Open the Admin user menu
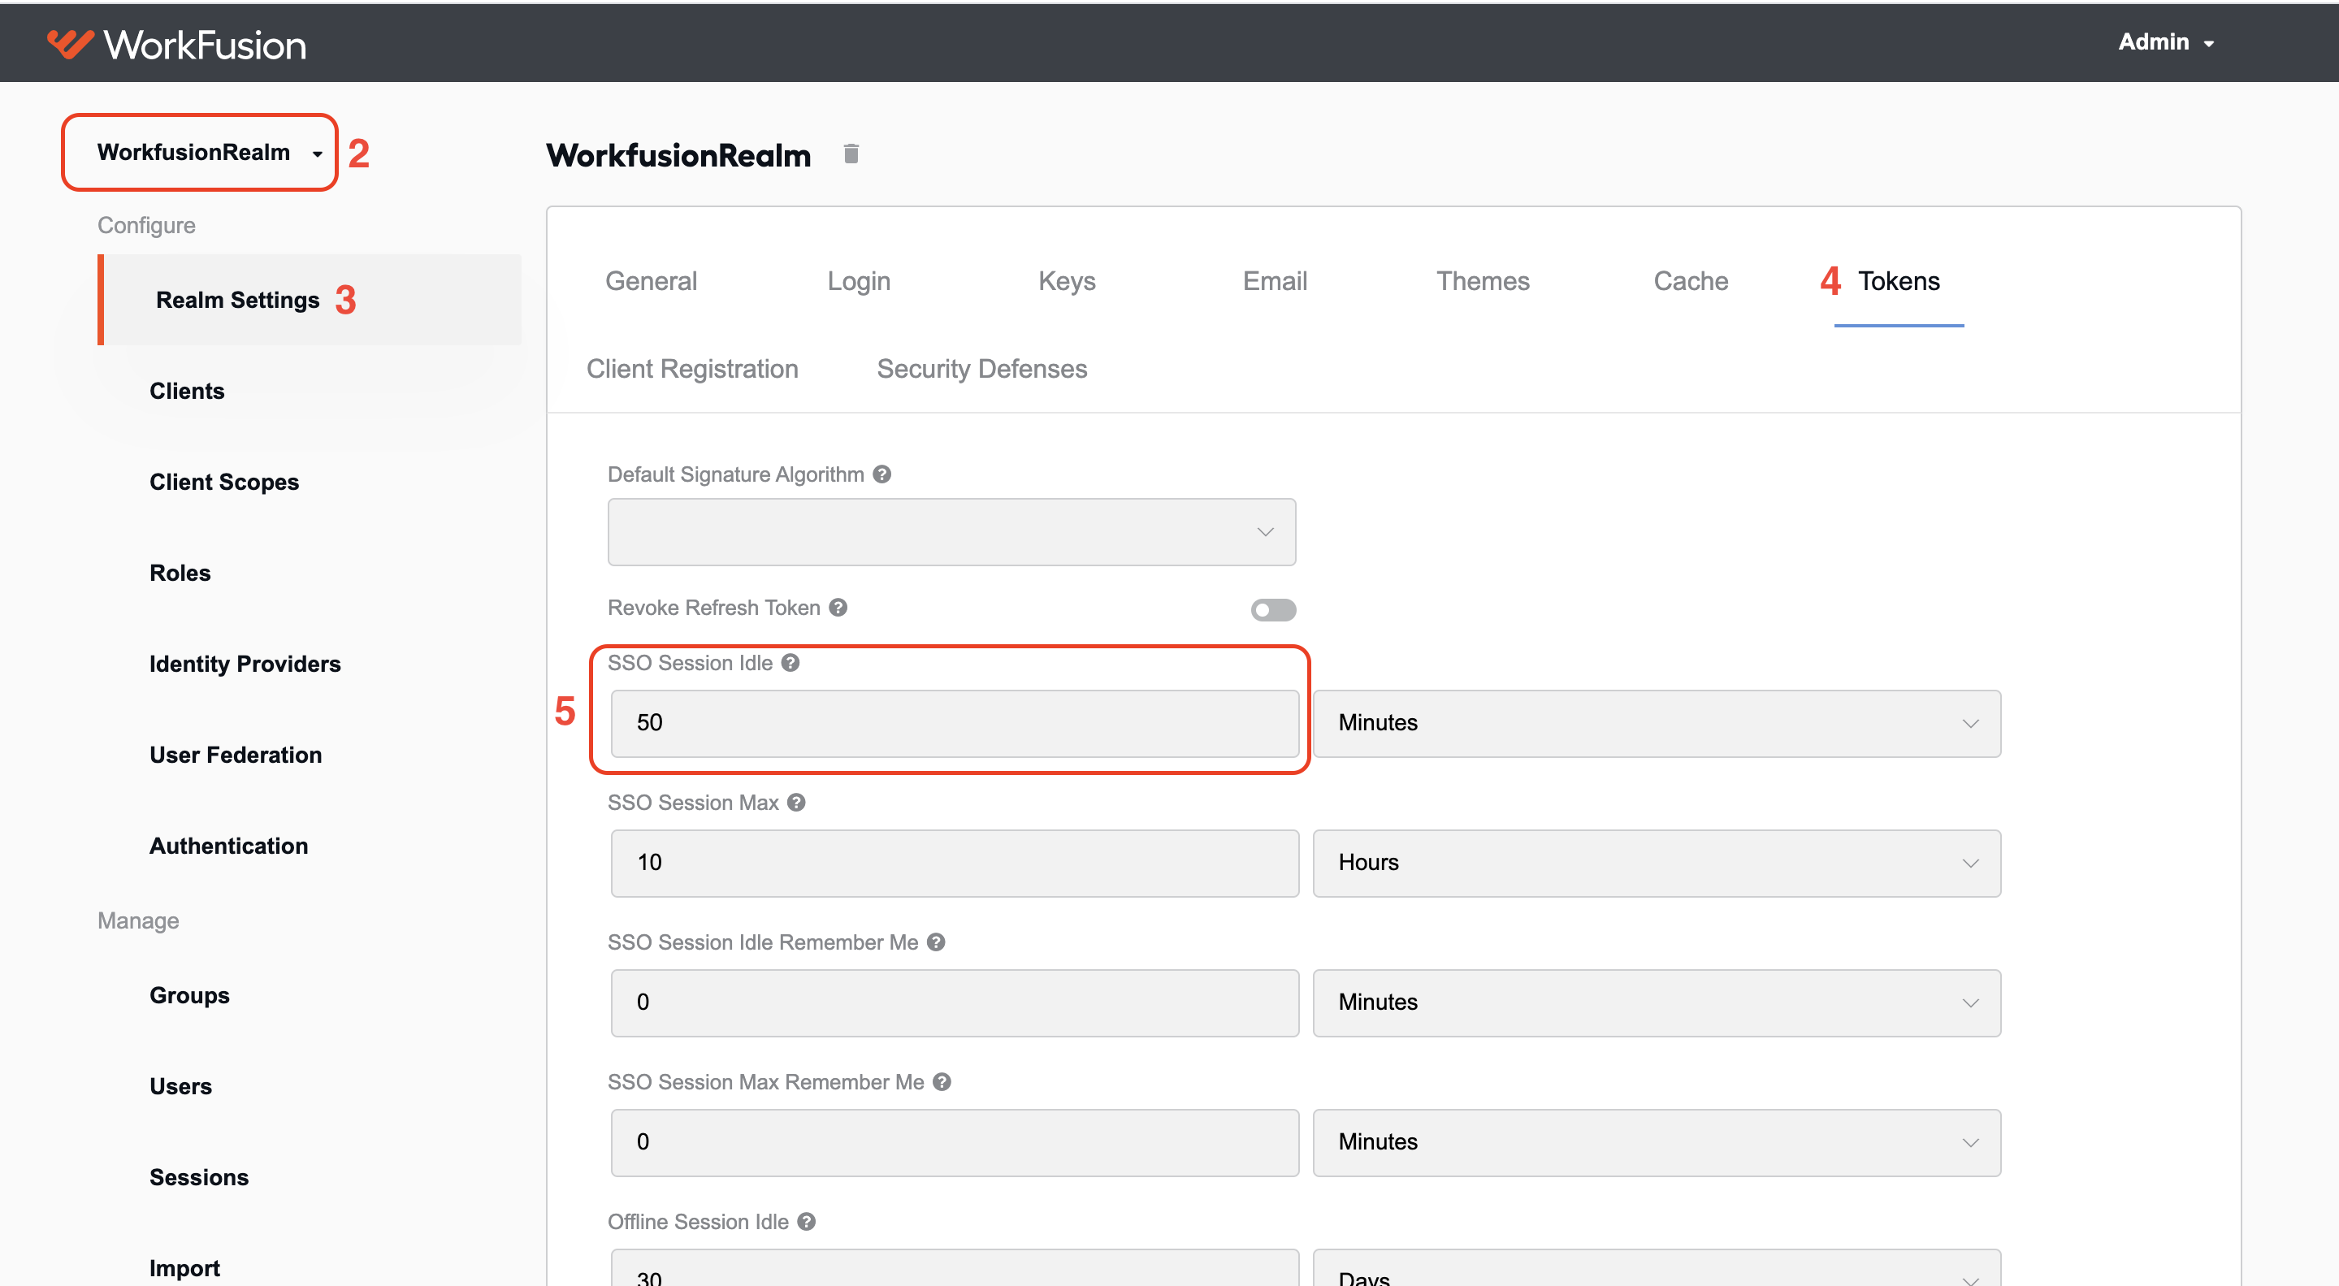Screen dimensions: 2339x1286 [2166, 41]
